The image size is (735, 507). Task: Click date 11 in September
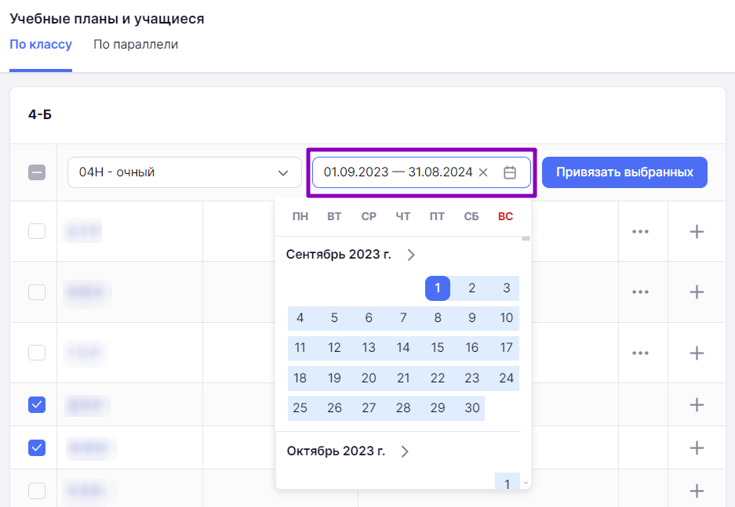tap(300, 348)
